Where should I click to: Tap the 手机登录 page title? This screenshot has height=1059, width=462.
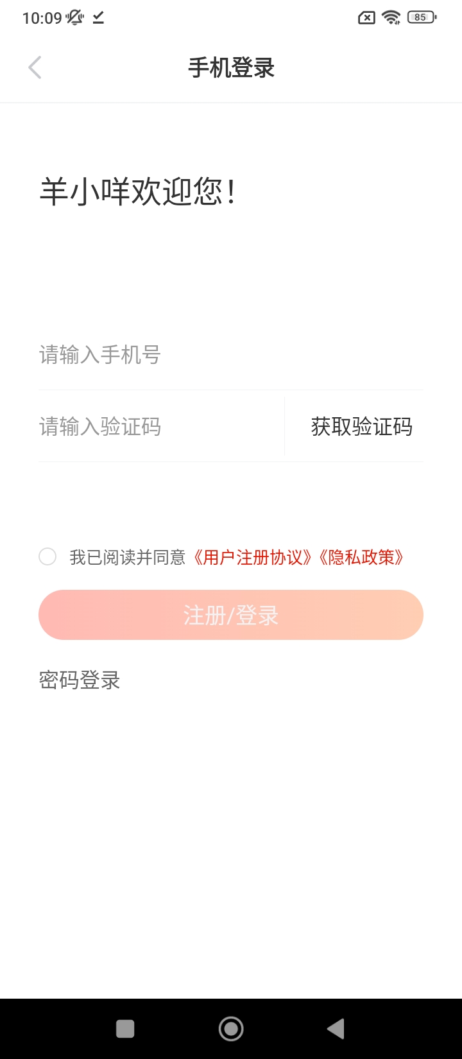tap(231, 67)
